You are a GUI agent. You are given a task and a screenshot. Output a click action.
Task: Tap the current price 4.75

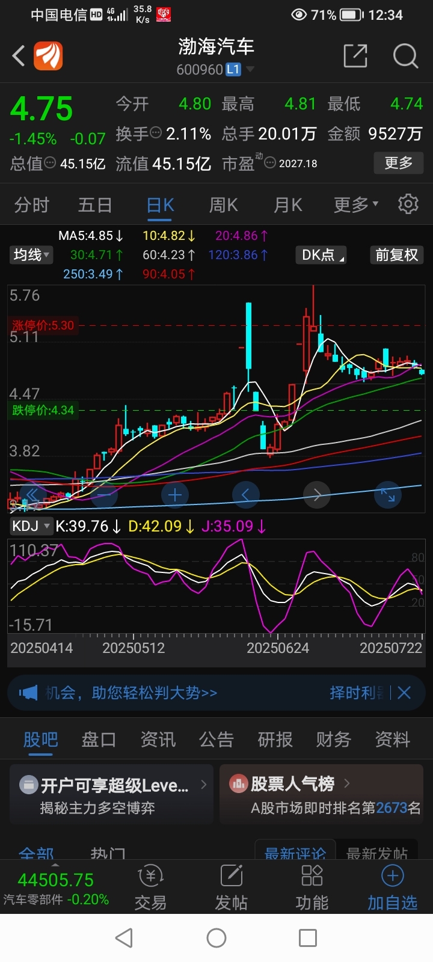pos(41,109)
